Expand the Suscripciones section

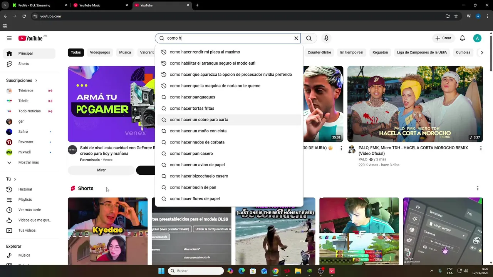(22, 80)
